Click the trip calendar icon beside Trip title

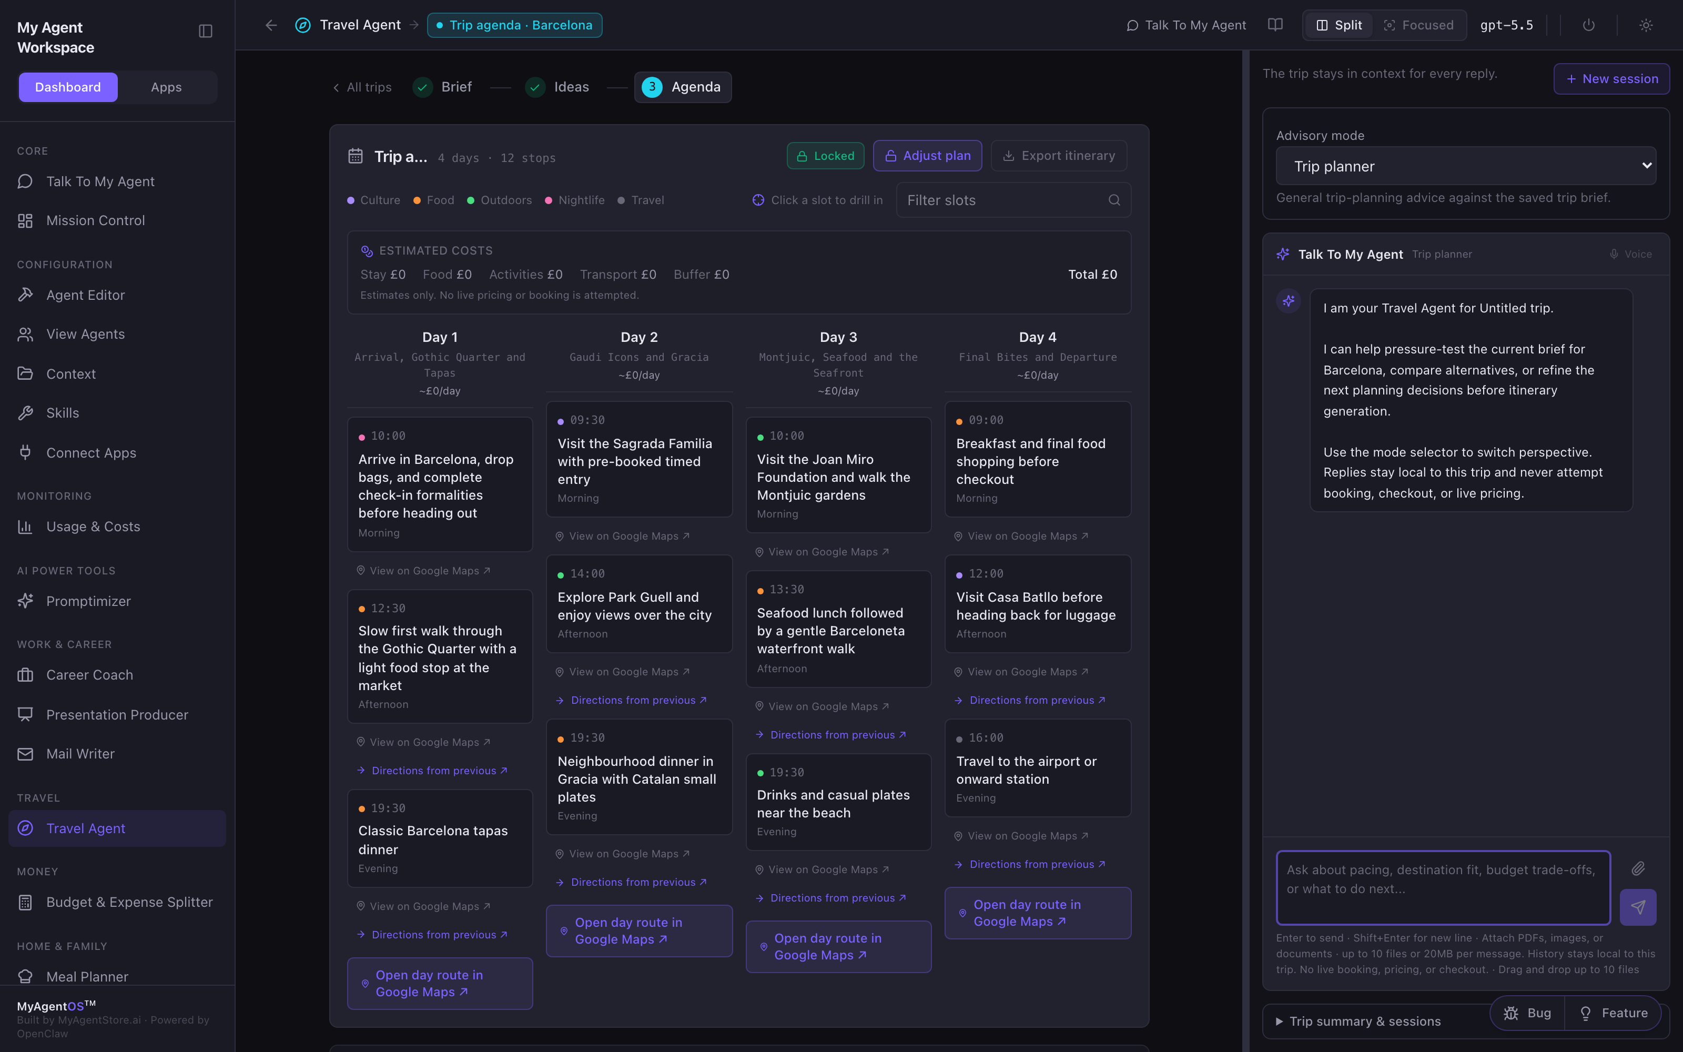pos(356,156)
